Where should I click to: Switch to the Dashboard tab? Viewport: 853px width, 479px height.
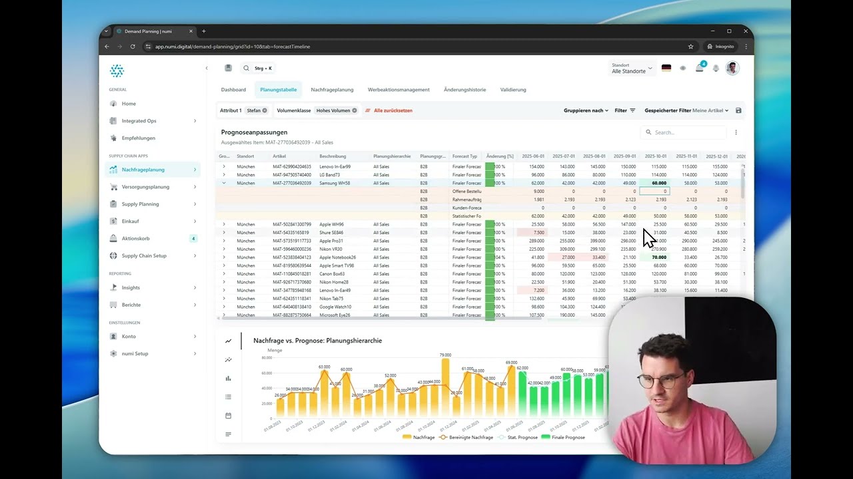(x=233, y=90)
